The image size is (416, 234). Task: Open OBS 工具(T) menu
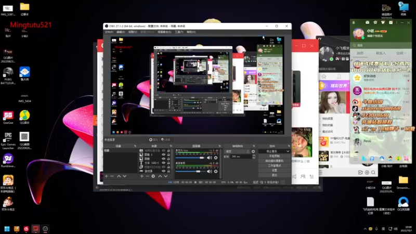[x=179, y=32]
